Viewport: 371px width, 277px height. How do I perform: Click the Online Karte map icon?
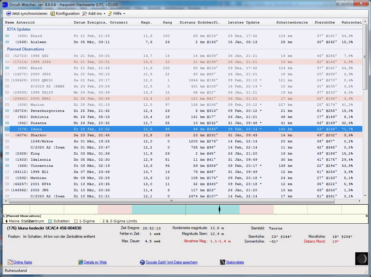10,262
